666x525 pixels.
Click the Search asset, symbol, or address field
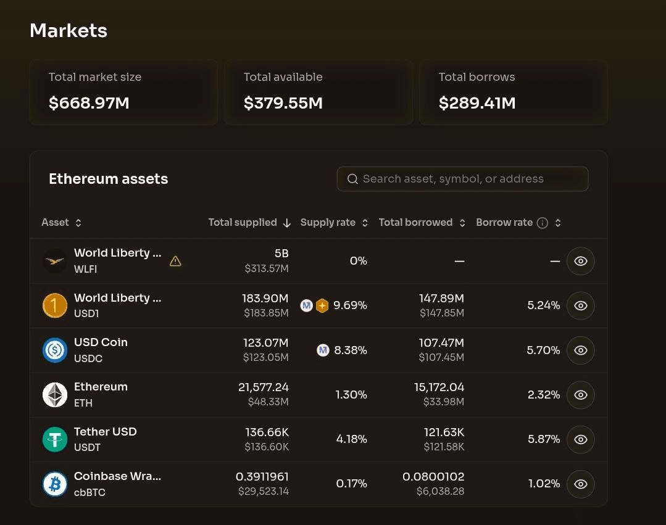(x=462, y=179)
